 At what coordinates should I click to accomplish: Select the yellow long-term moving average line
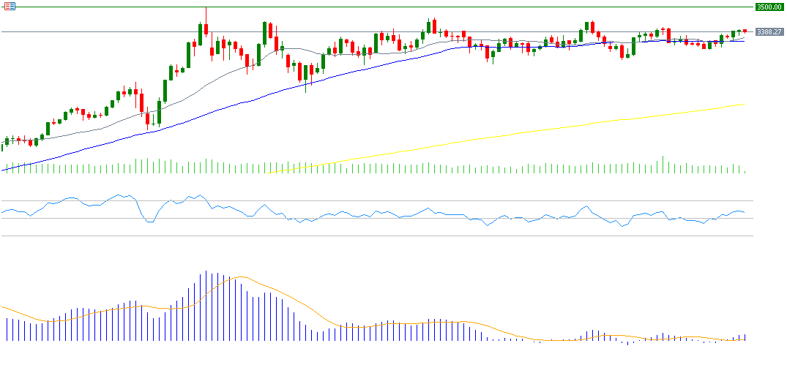click(x=512, y=133)
